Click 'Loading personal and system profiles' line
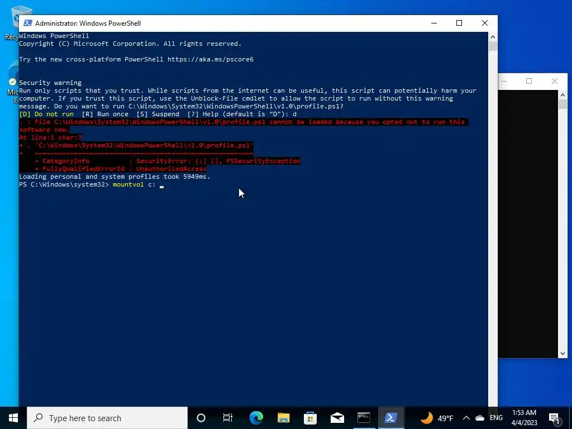The height and width of the screenshot is (429, 572). (115, 177)
